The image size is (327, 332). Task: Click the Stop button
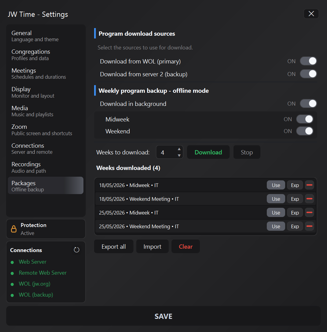[247, 152]
